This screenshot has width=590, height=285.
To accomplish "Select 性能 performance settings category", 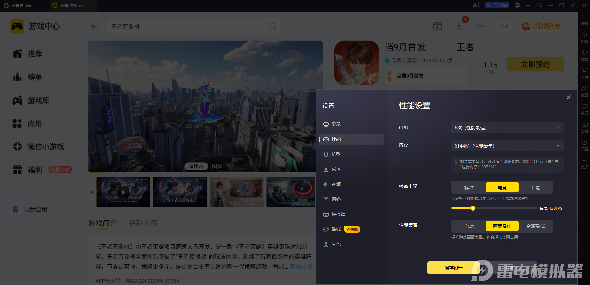I will click(x=352, y=139).
